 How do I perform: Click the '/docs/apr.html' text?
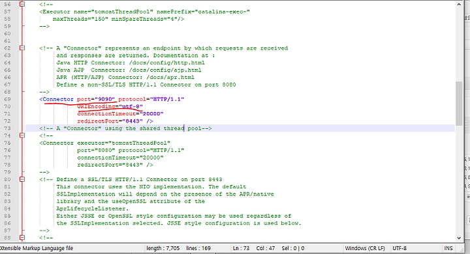(170, 78)
